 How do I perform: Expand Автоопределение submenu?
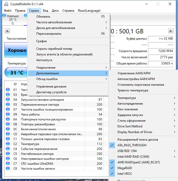pyautogui.click(x=143, y=104)
